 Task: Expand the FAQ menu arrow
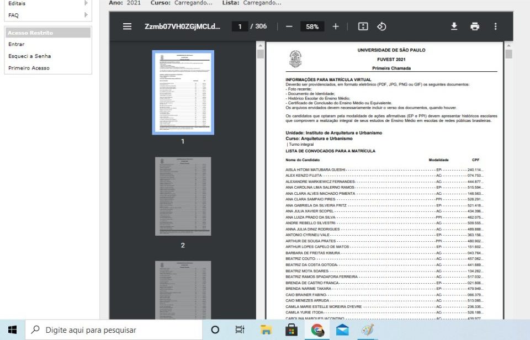click(86, 15)
